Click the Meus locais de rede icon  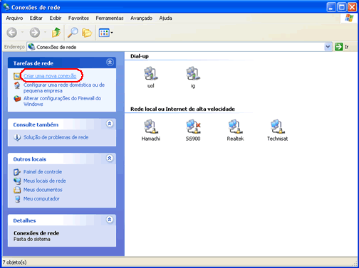17,181
